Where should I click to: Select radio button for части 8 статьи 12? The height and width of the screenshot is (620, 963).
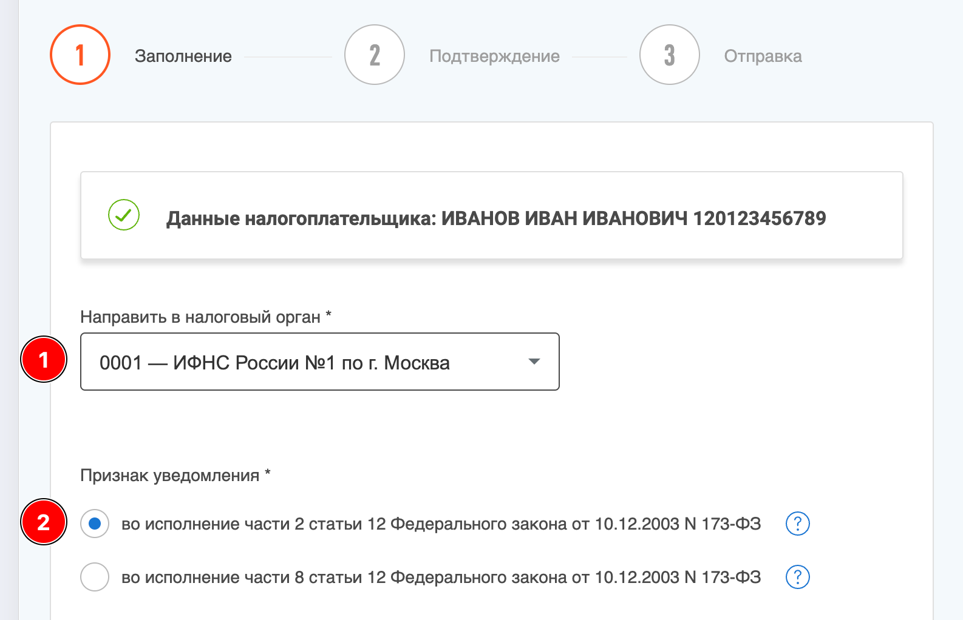[95, 577]
